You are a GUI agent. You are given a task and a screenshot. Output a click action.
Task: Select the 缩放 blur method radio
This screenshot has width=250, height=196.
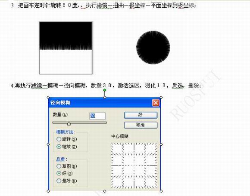point(59,147)
